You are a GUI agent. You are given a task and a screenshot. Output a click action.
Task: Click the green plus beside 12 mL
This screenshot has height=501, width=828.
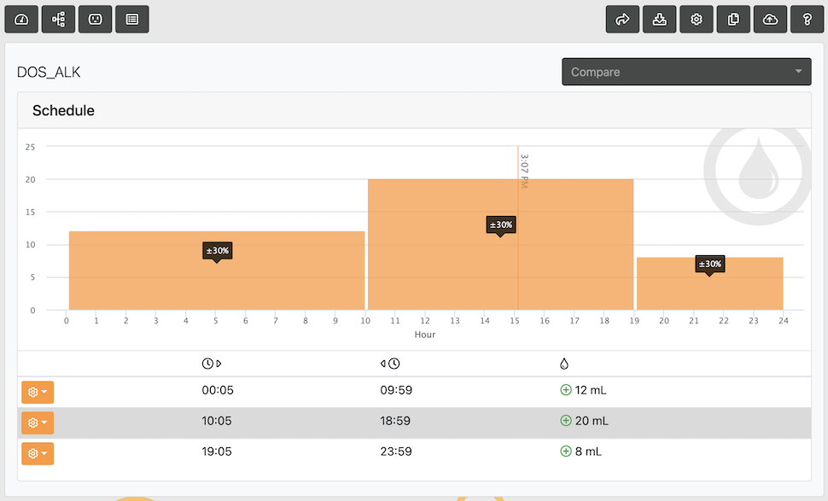[x=565, y=390]
